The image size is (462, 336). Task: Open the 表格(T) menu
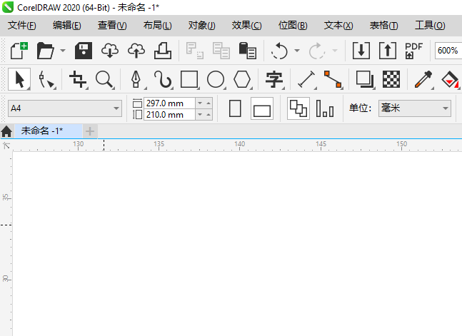coord(384,26)
